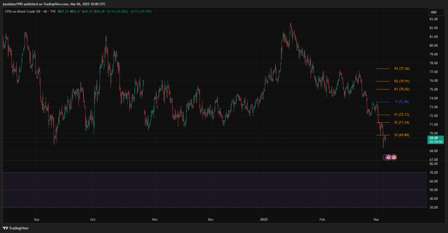Click the Feb label on the time axis

click(x=322, y=220)
